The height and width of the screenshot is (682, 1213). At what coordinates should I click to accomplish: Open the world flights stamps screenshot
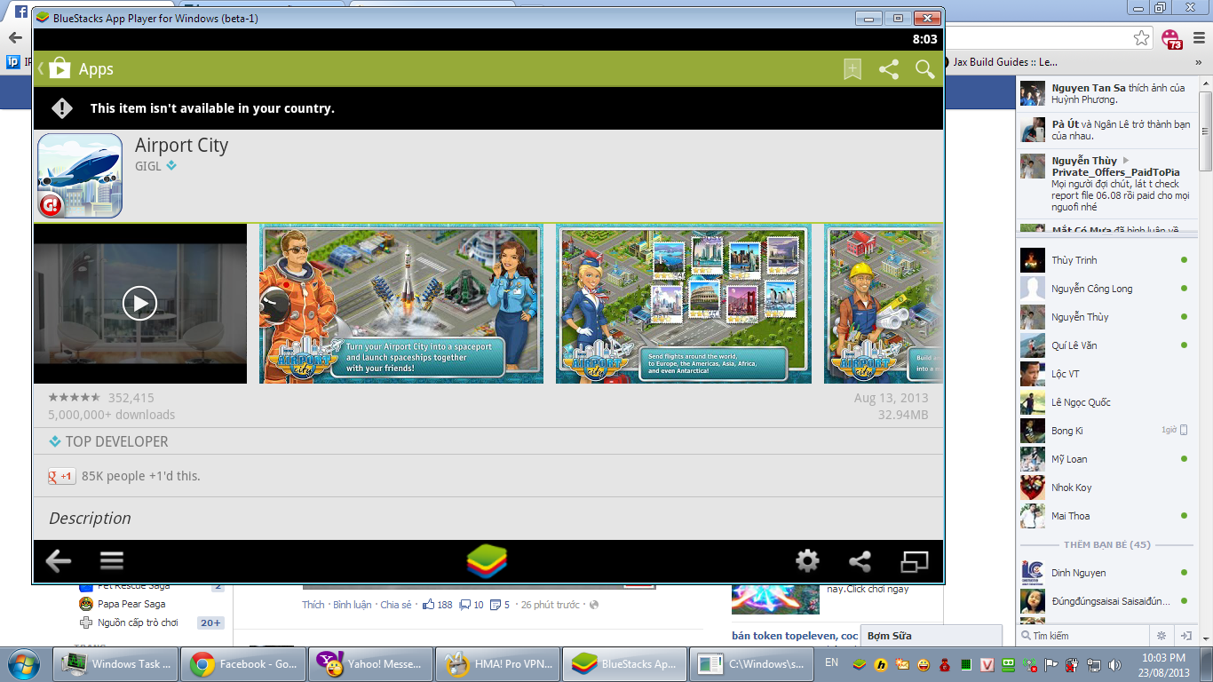(684, 304)
